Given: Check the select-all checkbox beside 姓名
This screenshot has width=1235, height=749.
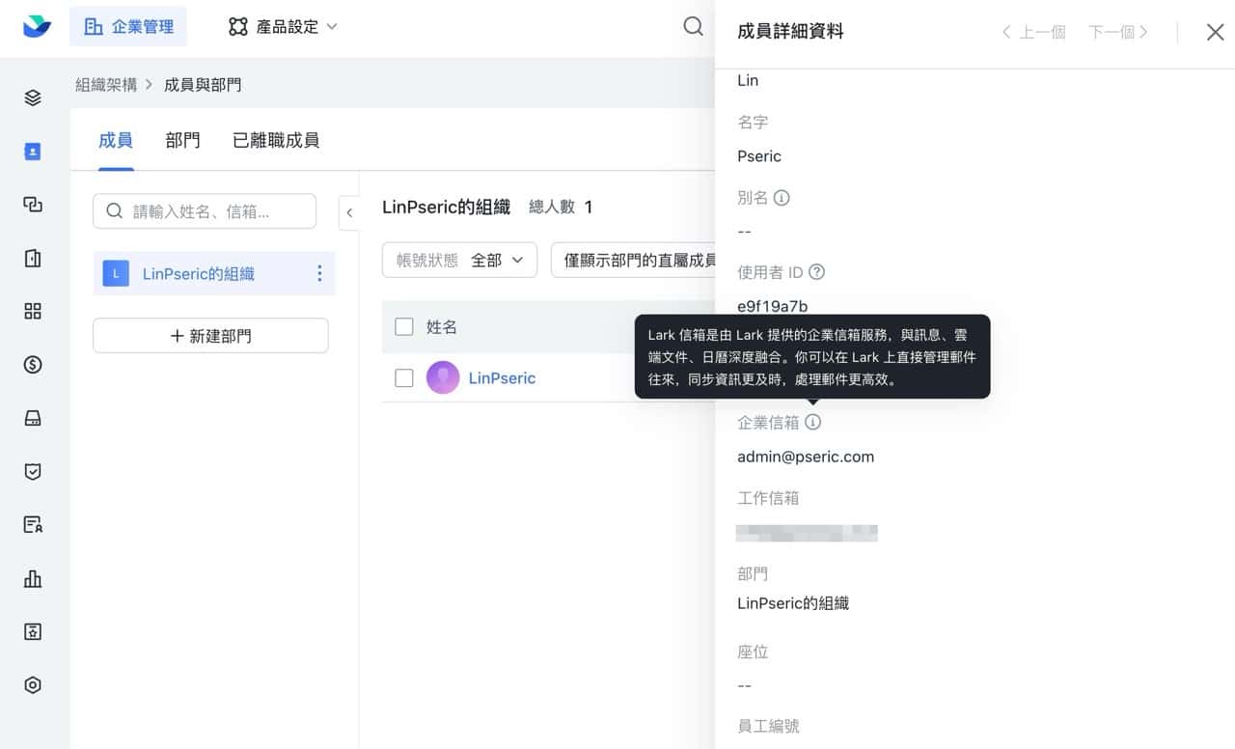Looking at the screenshot, I should click(x=404, y=327).
